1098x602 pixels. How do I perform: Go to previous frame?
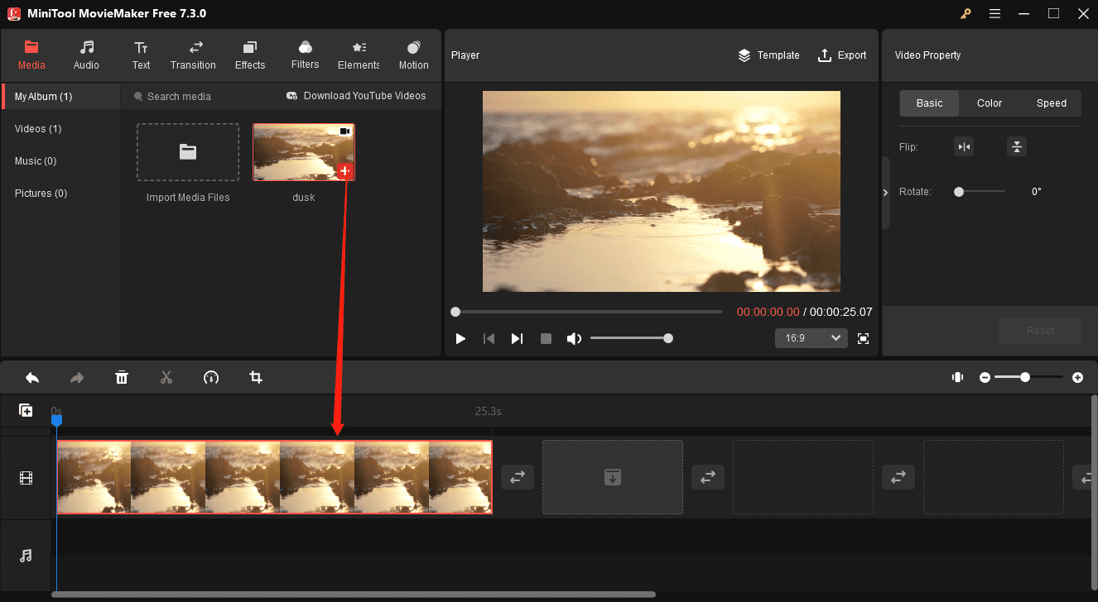[489, 338]
